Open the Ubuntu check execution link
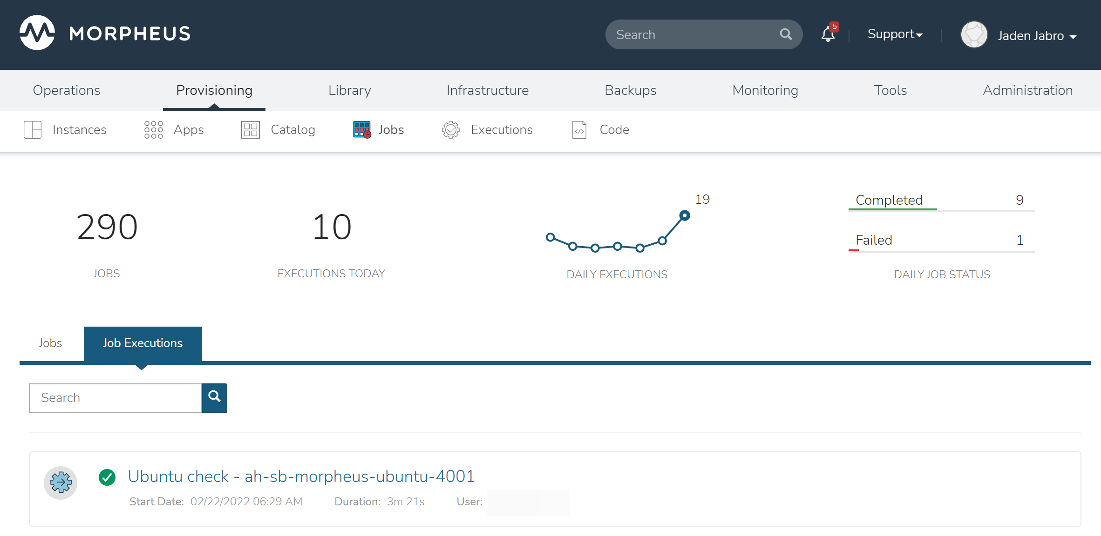 pyautogui.click(x=301, y=476)
